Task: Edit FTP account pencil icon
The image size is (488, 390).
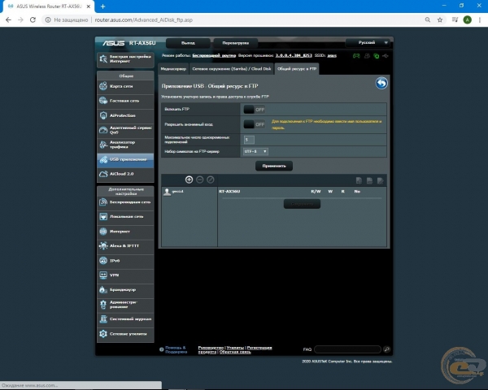Action: click(211, 180)
